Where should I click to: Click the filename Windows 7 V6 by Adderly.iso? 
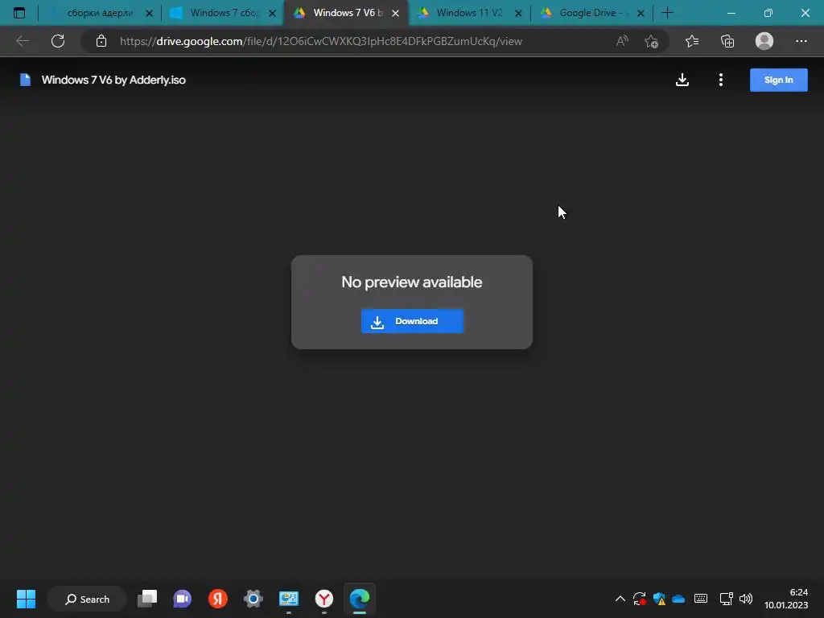click(113, 80)
